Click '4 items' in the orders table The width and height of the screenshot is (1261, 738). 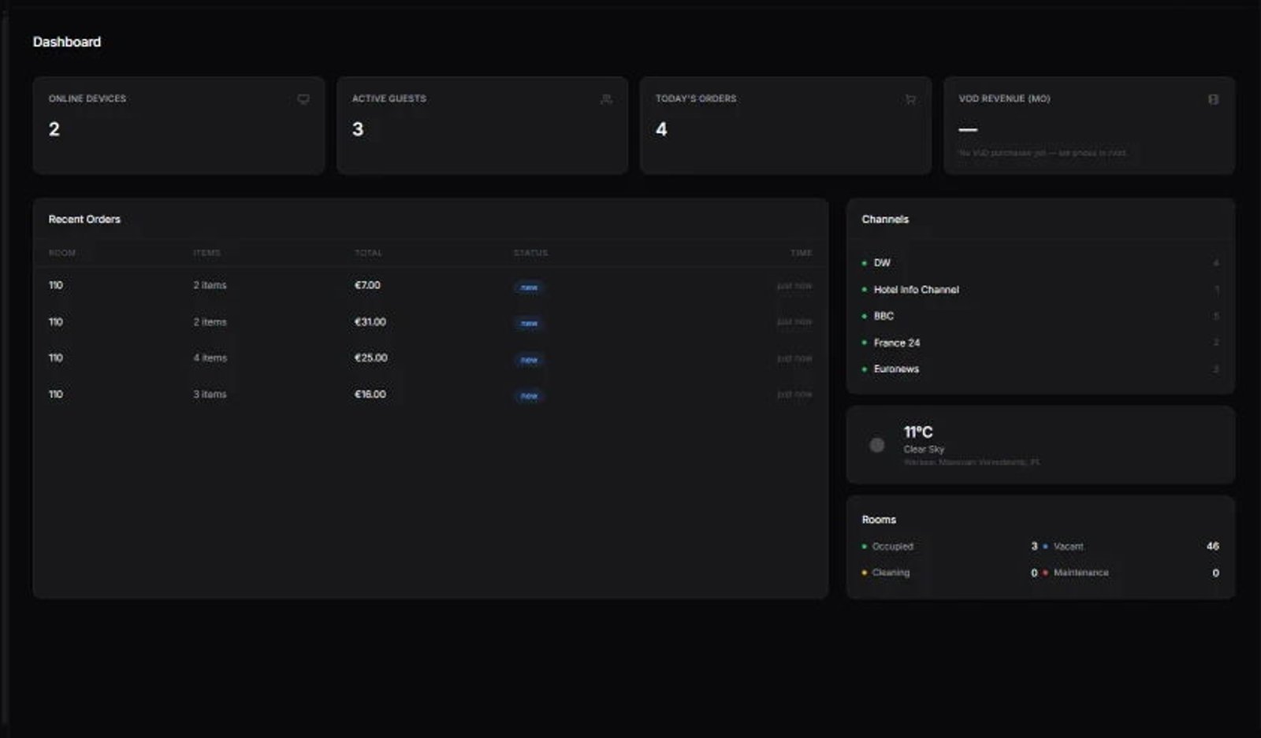pyautogui.click(x=210, y=358)
